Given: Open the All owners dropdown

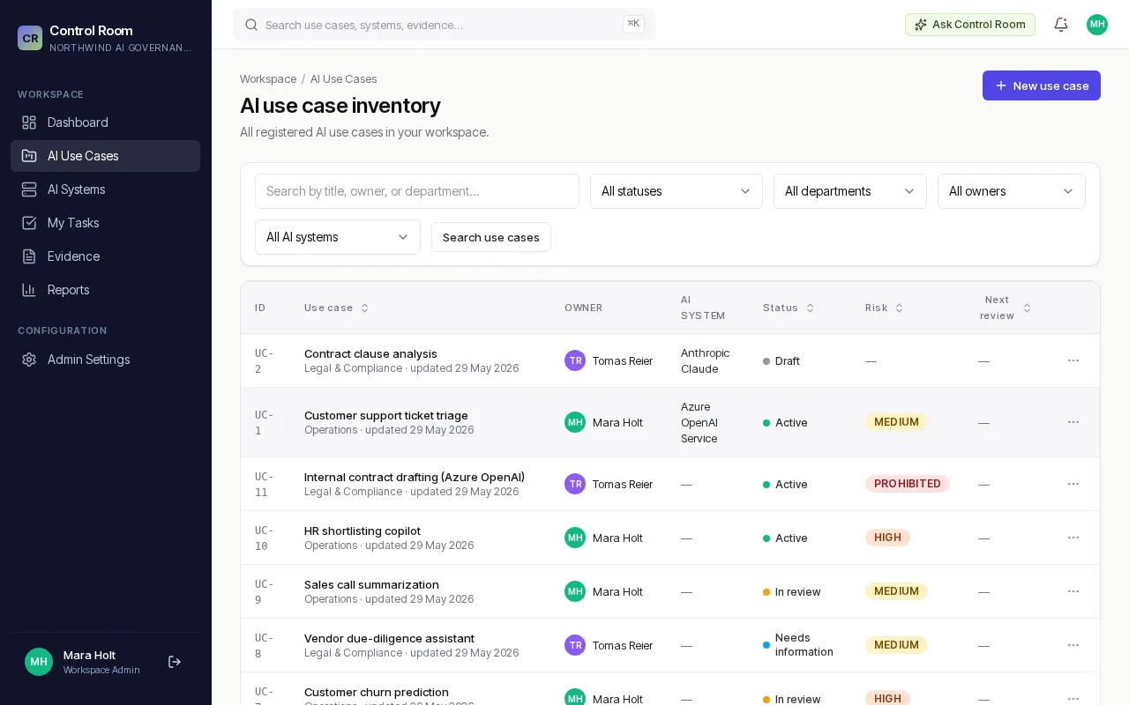Looking at the screenshot, I should point(1012,191).
